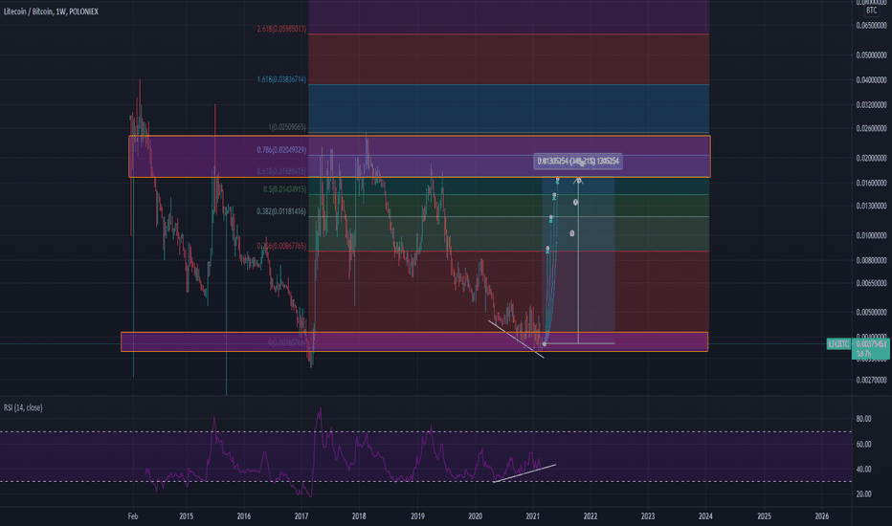The width and height of the screenshot is (892, 526).
Task: Click the 0.06500000 price axis label
Action: point(871,26)
